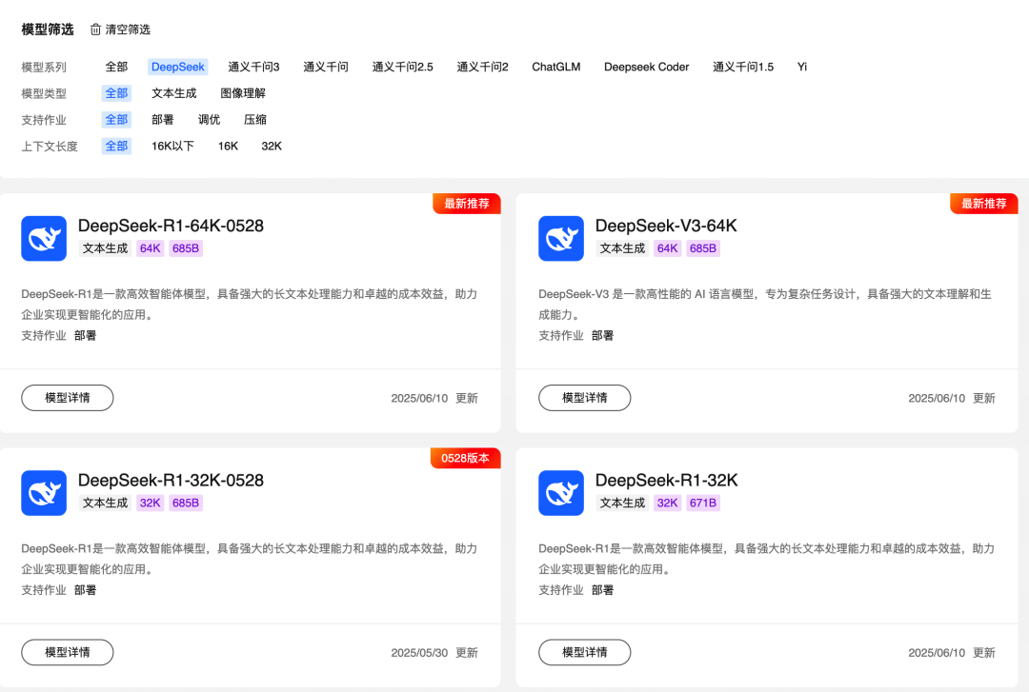Click the DeepSeek-R1-32K title
This screenshot has height=692, width=1029.
pos(666,480)
